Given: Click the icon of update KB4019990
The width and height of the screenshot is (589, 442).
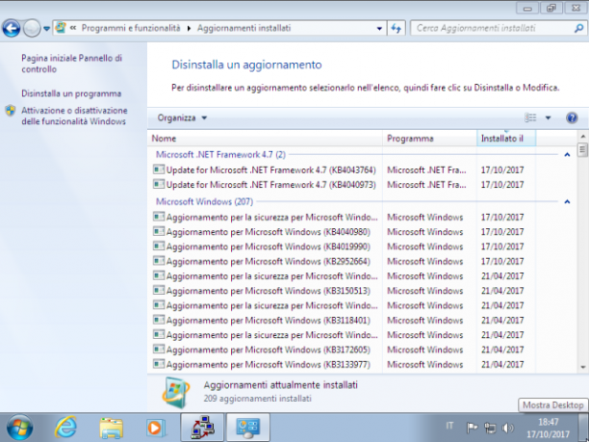Looking at the screenshot, I should click(x=159, y=247).
